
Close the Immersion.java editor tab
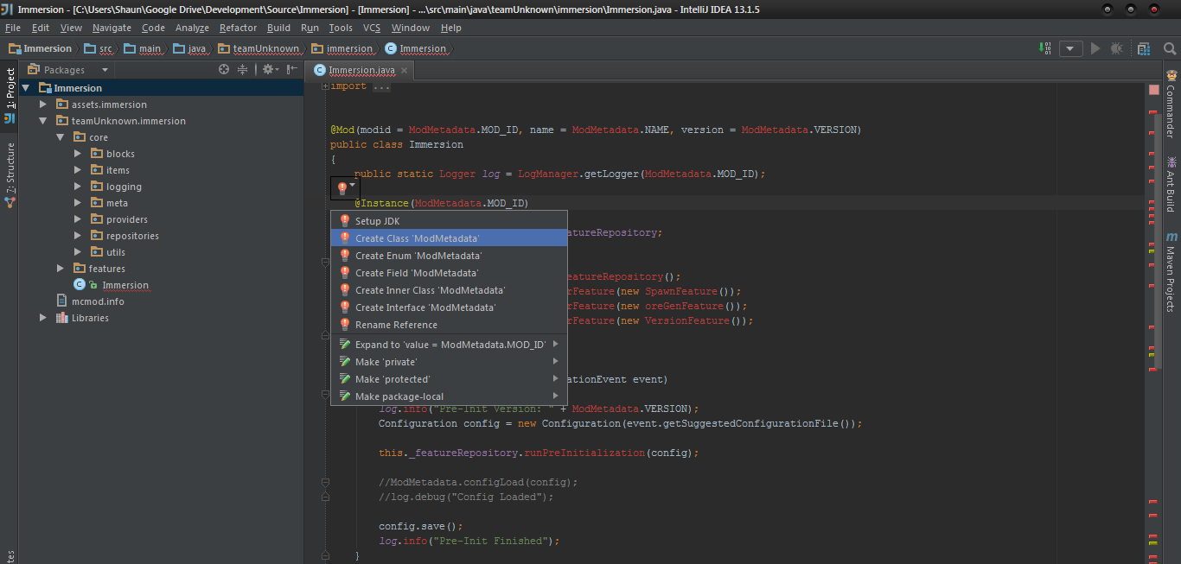405,70
